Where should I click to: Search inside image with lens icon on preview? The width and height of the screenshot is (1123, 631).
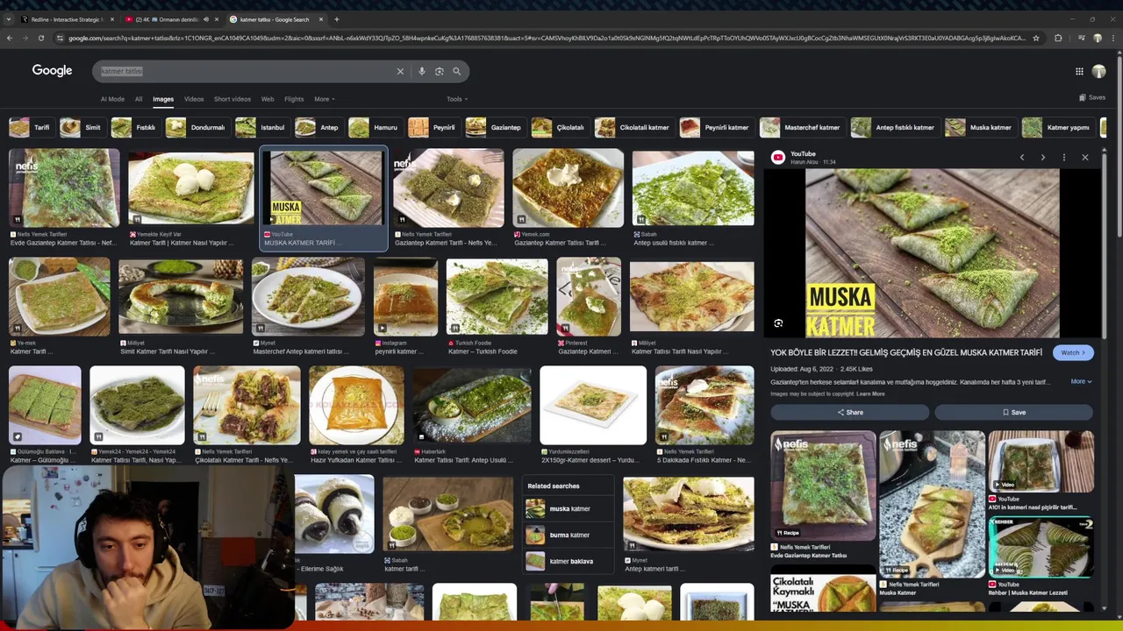[778, 323]
